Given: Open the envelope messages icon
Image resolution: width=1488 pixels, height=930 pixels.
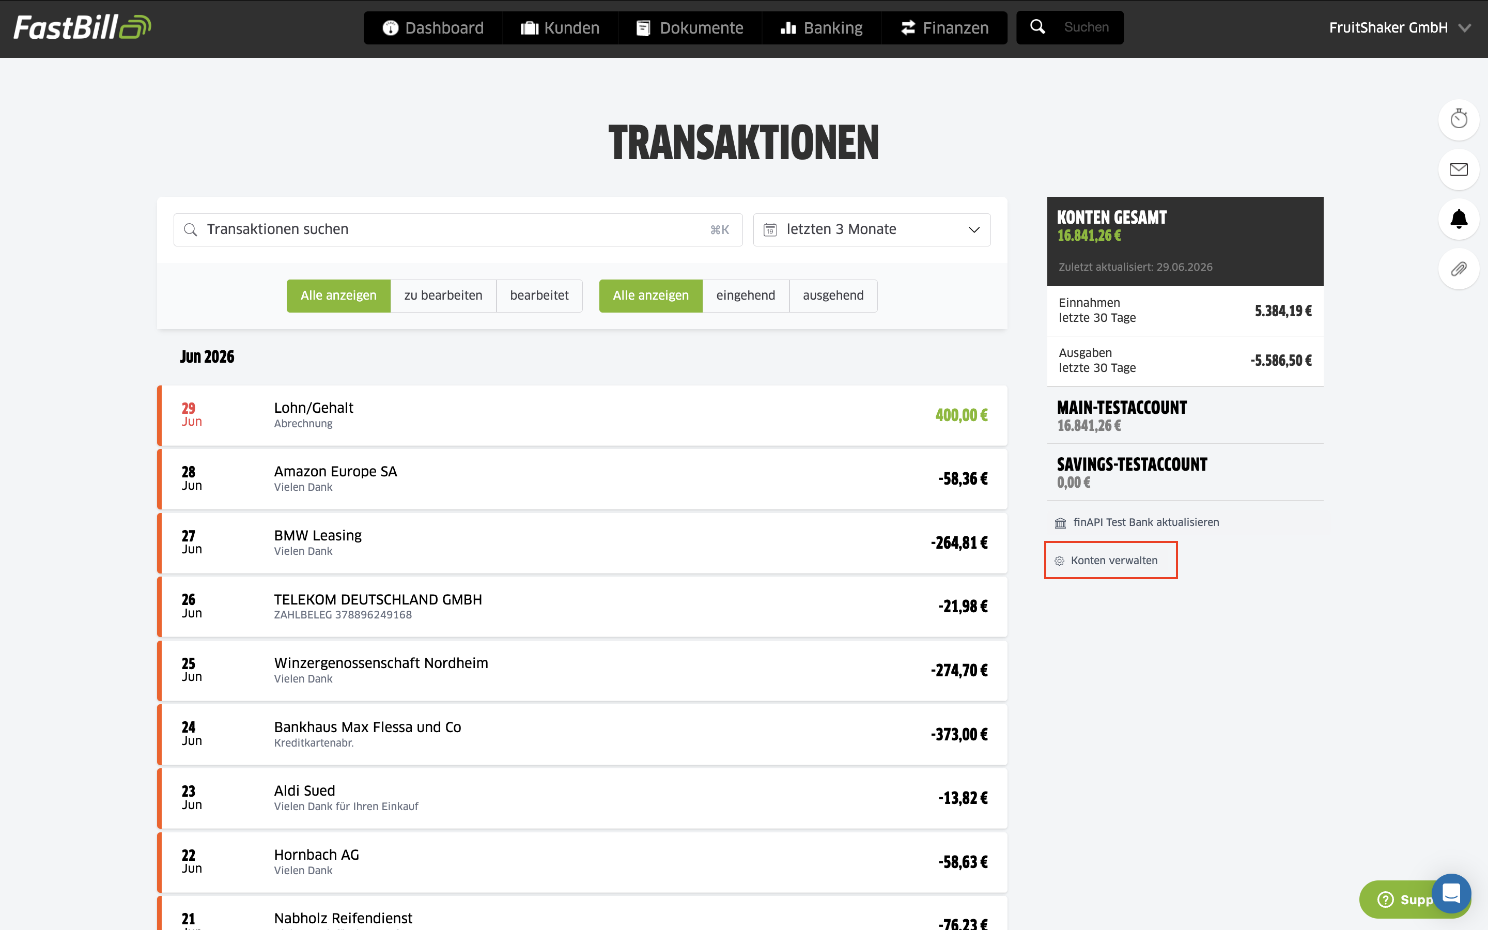Looking at the screenshot, I should (1459, 169).
